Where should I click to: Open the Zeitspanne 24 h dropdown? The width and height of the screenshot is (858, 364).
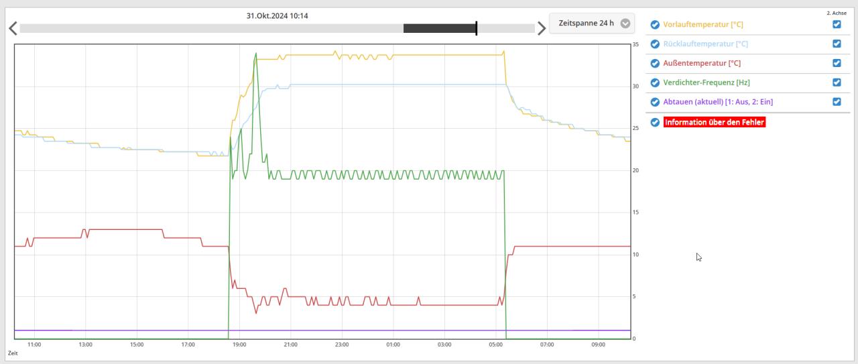592,23
